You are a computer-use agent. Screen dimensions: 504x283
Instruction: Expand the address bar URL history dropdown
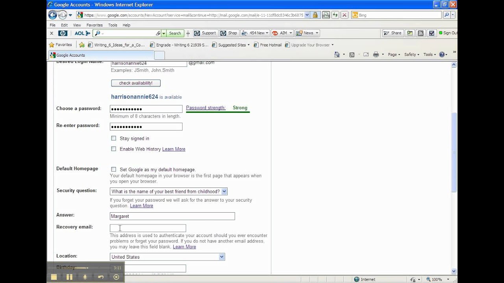pyautogui.click(x=307, y=15)
